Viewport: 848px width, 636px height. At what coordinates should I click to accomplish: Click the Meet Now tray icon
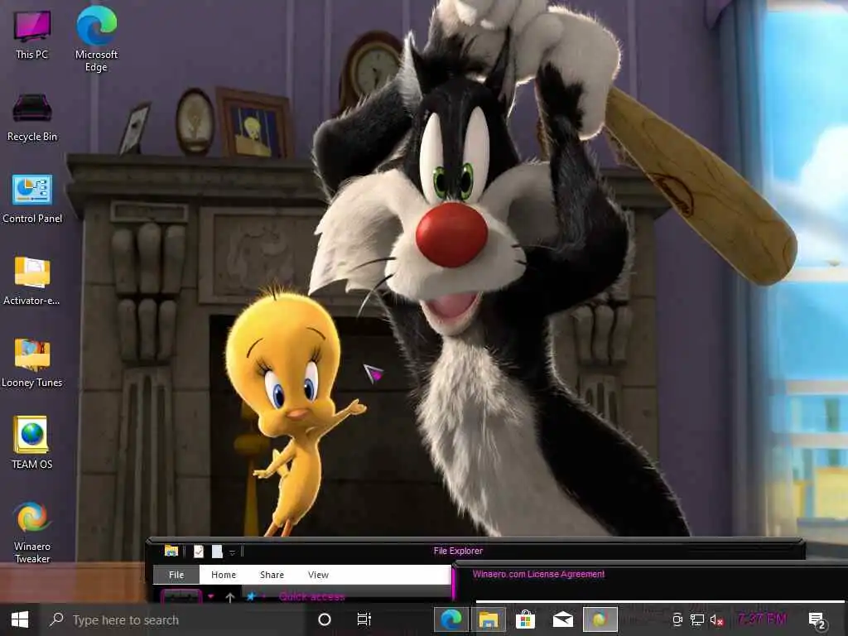(x=677, y=619)
